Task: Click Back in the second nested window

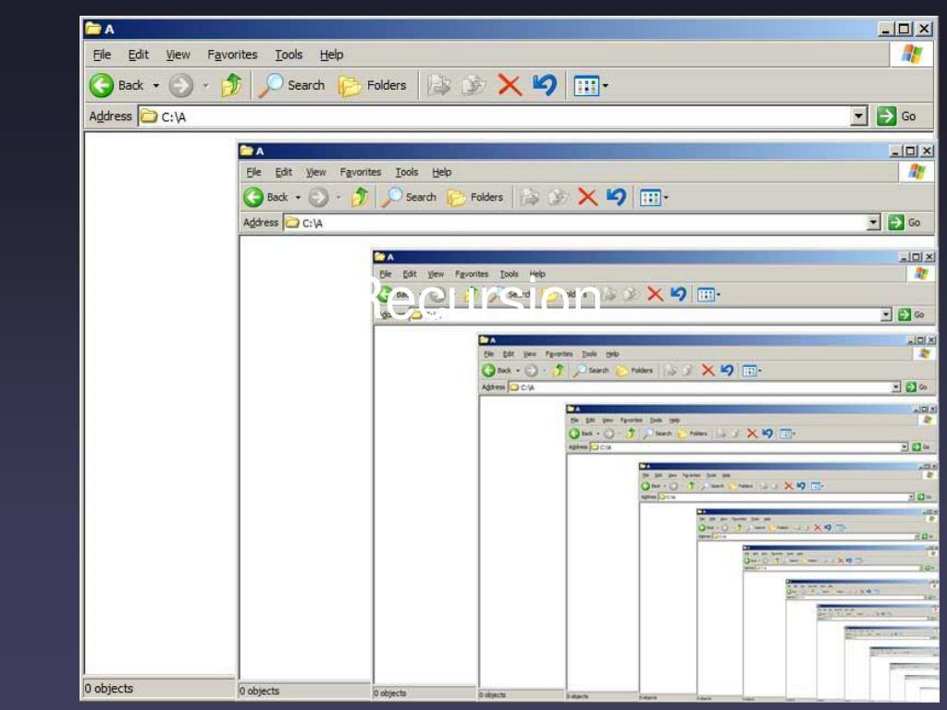Action: click(x=266, y=197)
